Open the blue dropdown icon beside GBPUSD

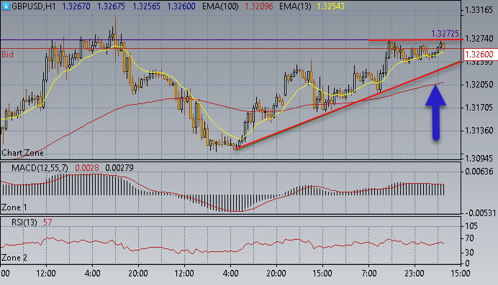click(x=6, y=6)
